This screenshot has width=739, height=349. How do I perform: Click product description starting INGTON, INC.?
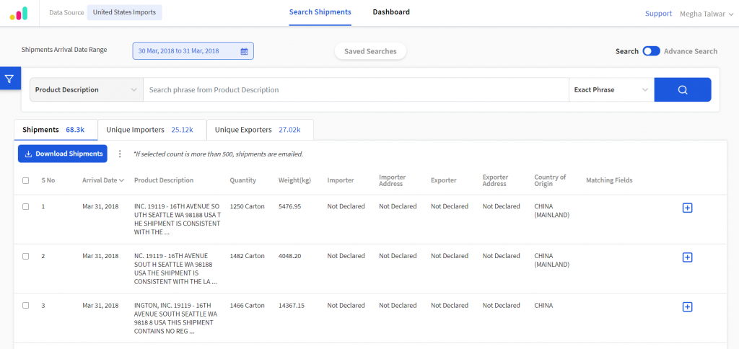(x=176, y=319)
